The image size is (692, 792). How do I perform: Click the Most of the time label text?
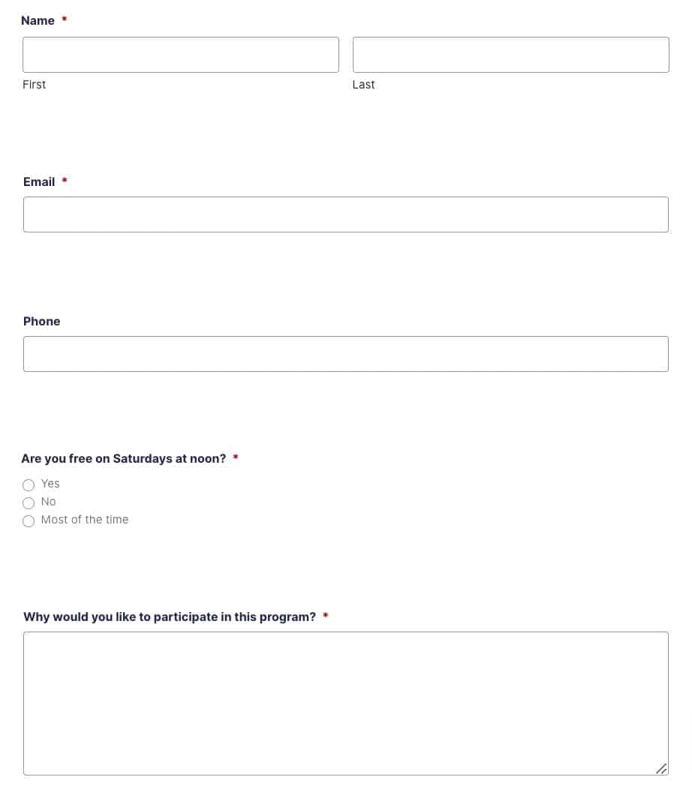pos(84,519)
